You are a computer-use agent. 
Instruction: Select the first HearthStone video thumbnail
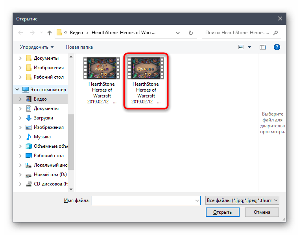click(102, 68)
